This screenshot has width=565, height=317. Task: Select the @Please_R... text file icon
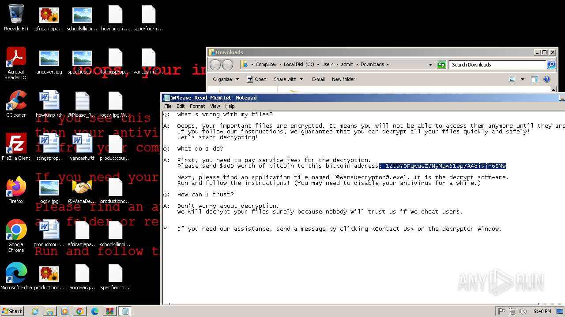[82, 104]
